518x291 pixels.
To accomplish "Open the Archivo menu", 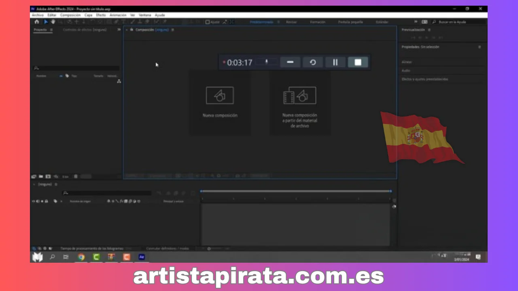I will pyautogui.click(x=38, y=15).
